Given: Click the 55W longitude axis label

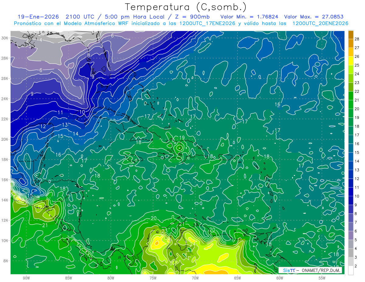Looking at the screenshot, I should click(322, 278).
